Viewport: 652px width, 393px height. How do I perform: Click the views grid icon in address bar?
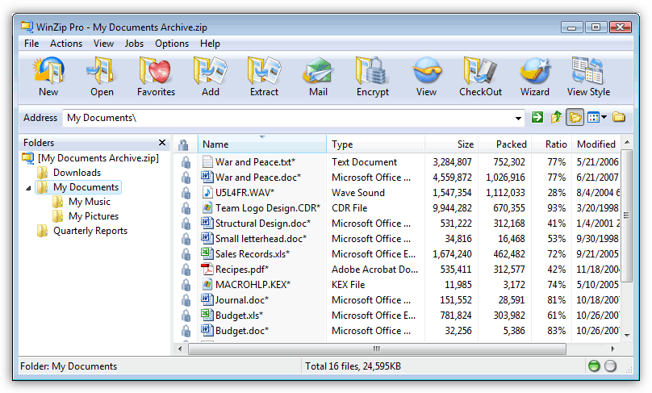[x=593, y=118]
